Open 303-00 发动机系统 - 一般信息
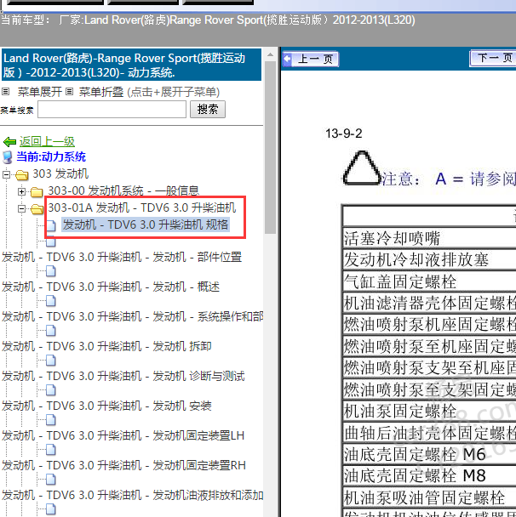516x517 pixels. tap(123, 190)
